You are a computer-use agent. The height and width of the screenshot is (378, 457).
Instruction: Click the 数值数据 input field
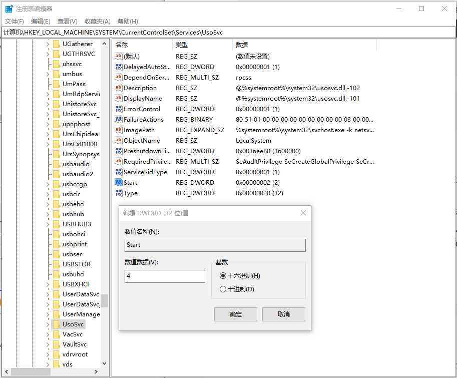coord(165,276)
